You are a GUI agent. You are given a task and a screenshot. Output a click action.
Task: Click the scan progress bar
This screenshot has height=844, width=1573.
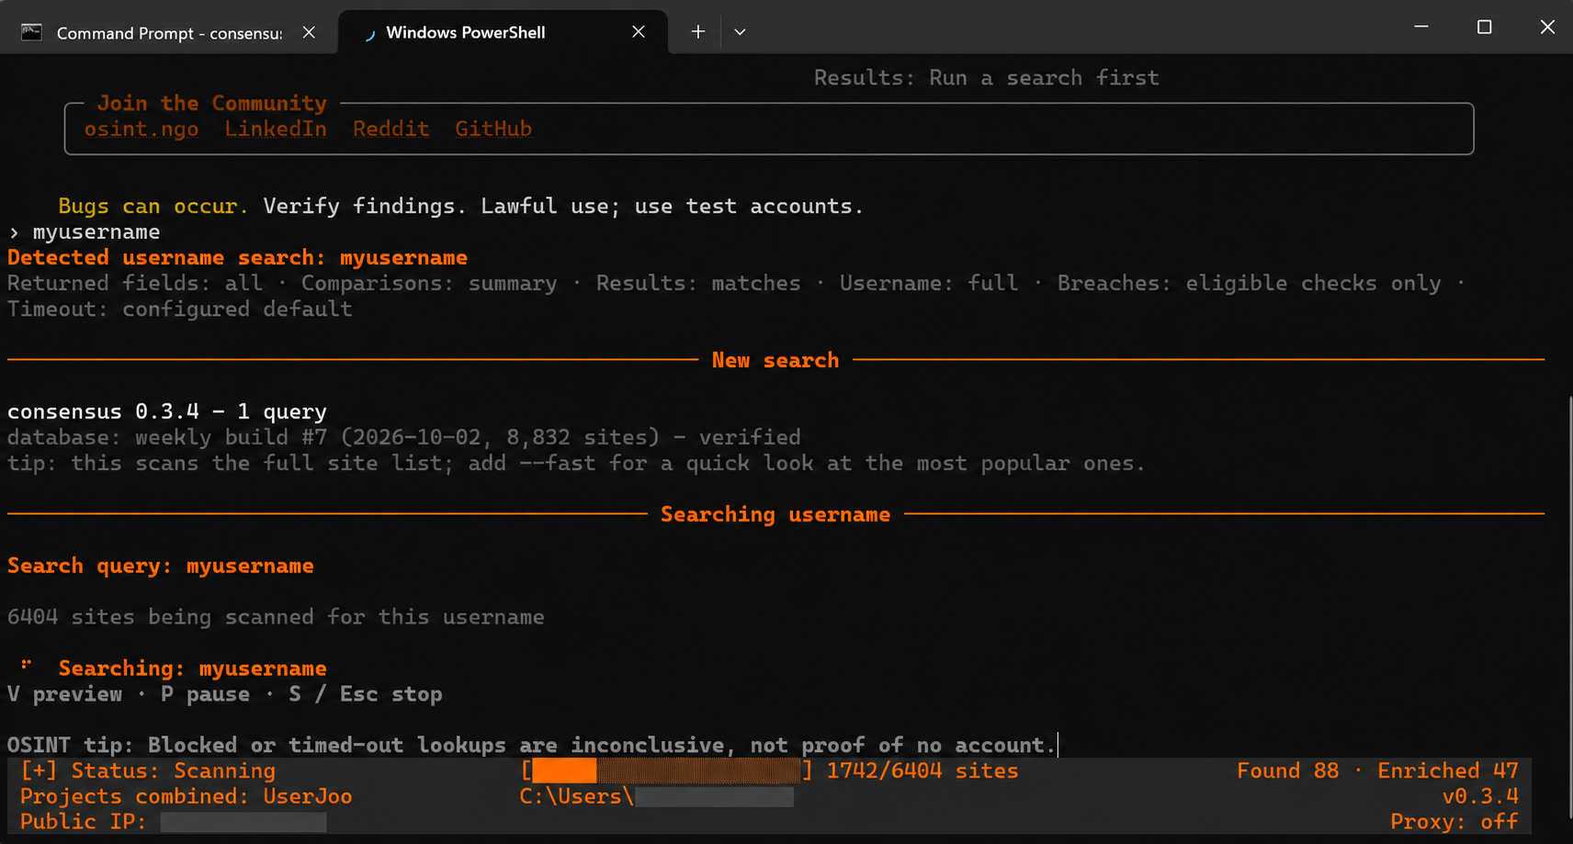[666, 771]
